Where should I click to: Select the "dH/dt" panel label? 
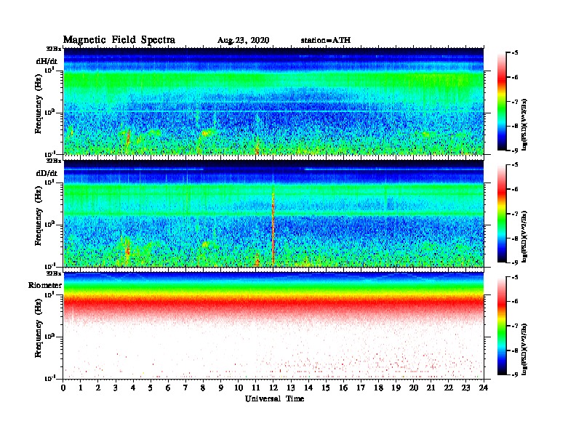pos(47,61)
